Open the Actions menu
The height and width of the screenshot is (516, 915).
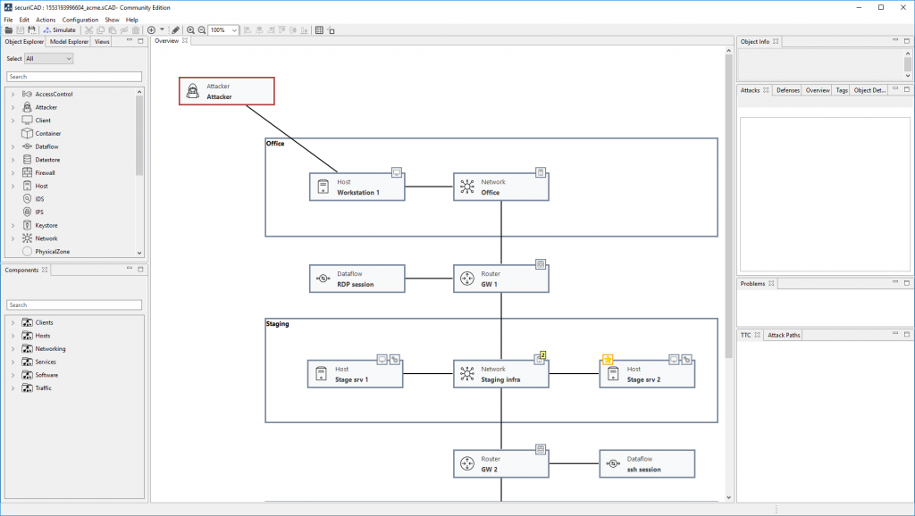(x=46, y=20)
